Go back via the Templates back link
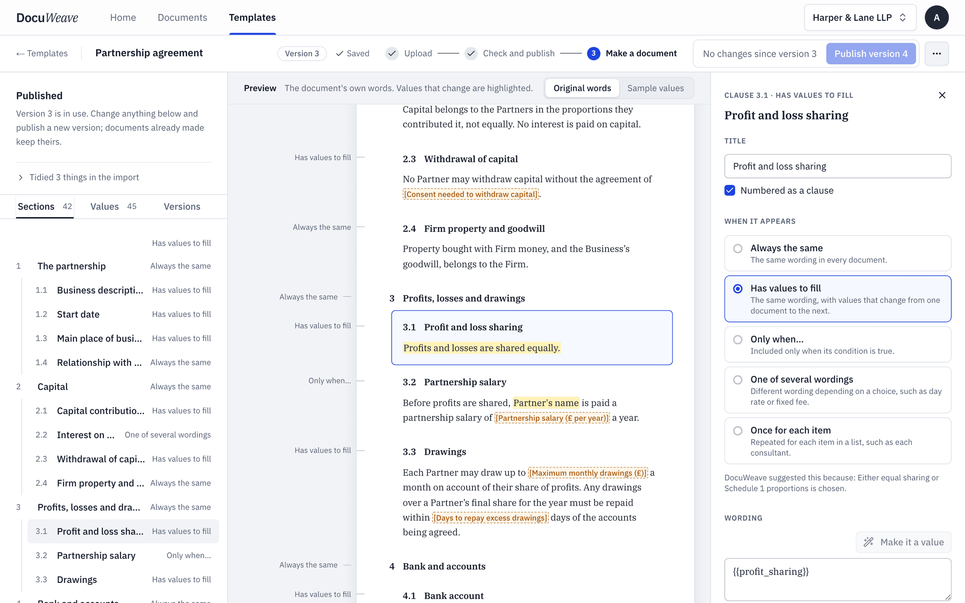The image size is (965, 603). click(x=42, y=53)
